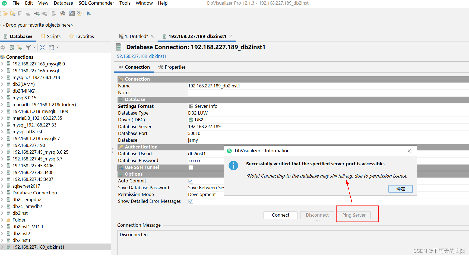The height and width of the screenshot is (256, 469).
Task: Open the show object view dropdown arrow
Action: pos(58,48)
